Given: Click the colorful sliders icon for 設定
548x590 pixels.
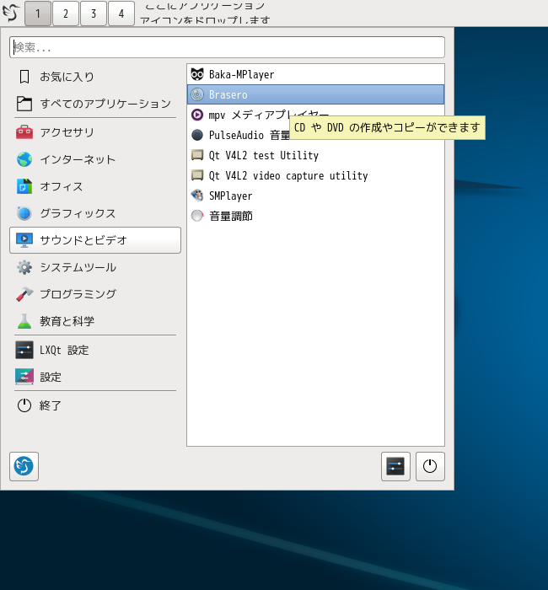Looking at the screenshot, I should point(24,377).
